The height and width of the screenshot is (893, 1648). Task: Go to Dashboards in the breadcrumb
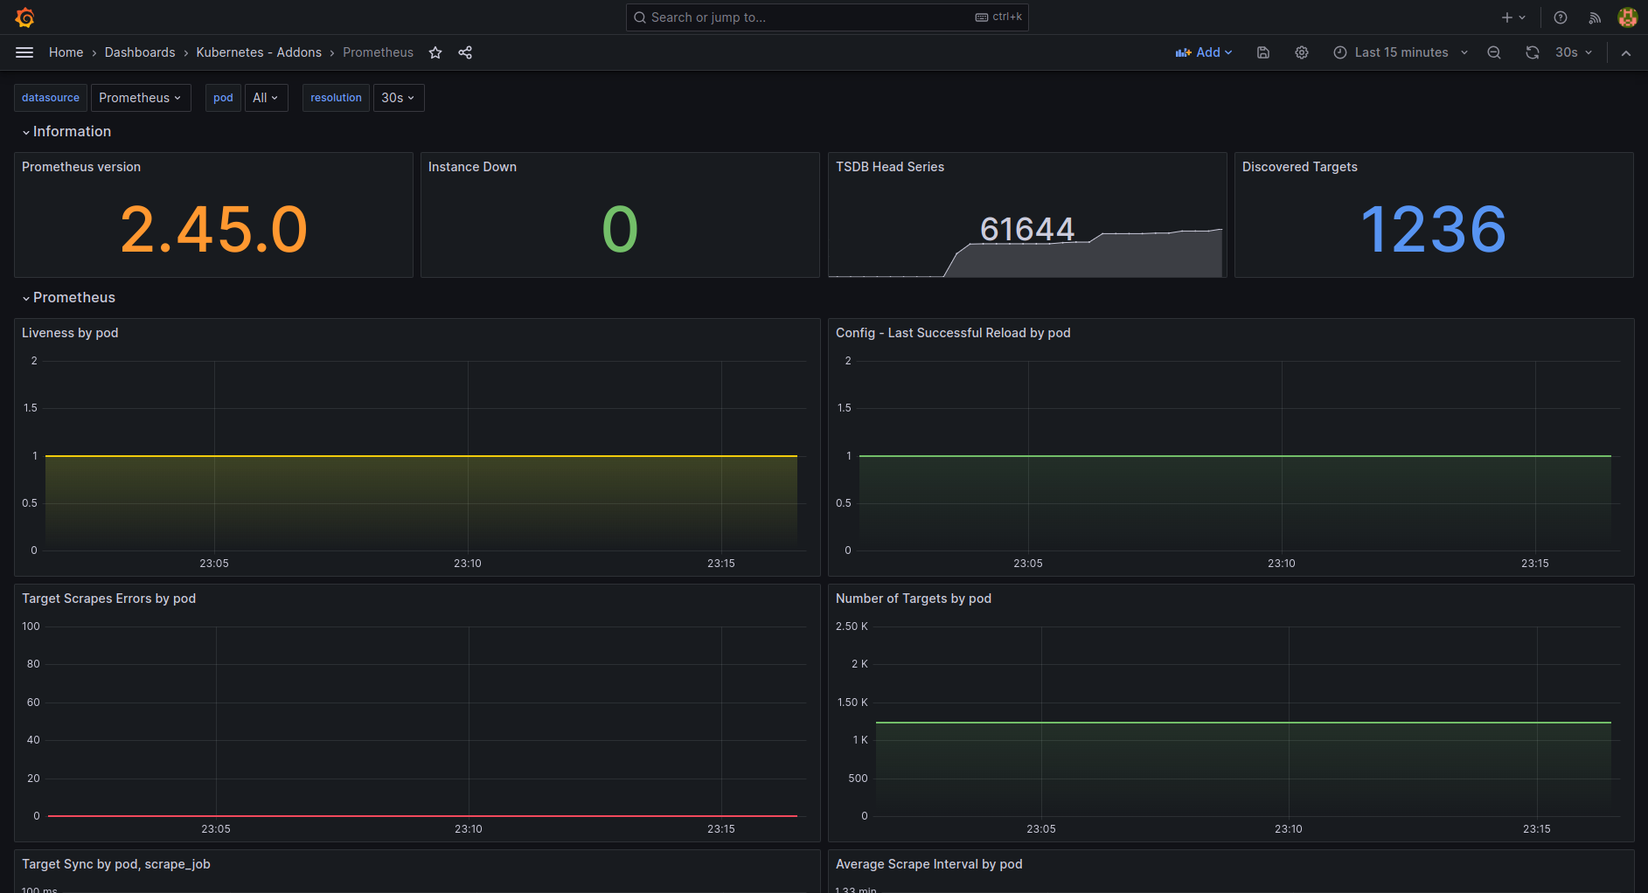pos(140,52)
